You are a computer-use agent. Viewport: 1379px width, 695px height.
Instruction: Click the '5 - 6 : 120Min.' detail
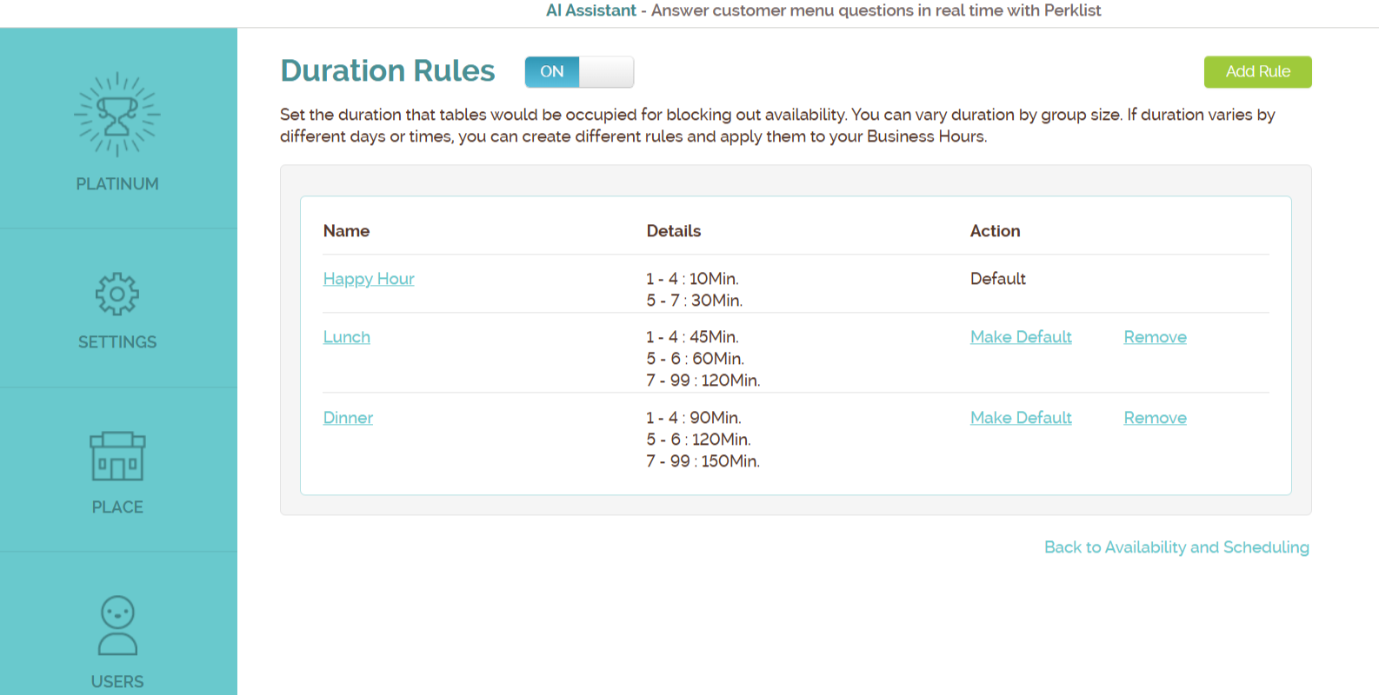[x=698, y=440]
